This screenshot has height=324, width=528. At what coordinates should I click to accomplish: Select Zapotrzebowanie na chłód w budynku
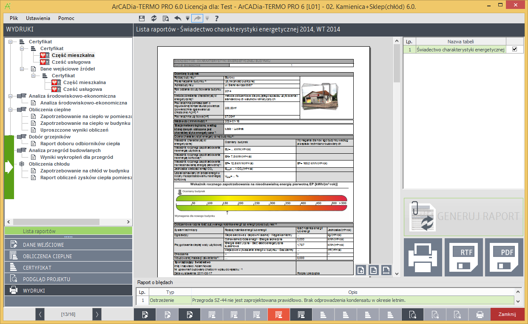[x=85, y=171]
